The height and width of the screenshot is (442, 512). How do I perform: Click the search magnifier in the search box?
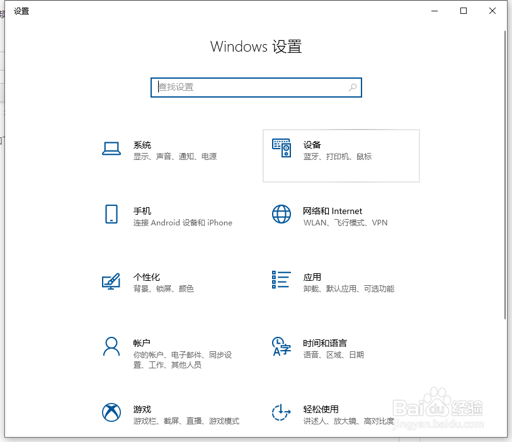coord(353,88)
